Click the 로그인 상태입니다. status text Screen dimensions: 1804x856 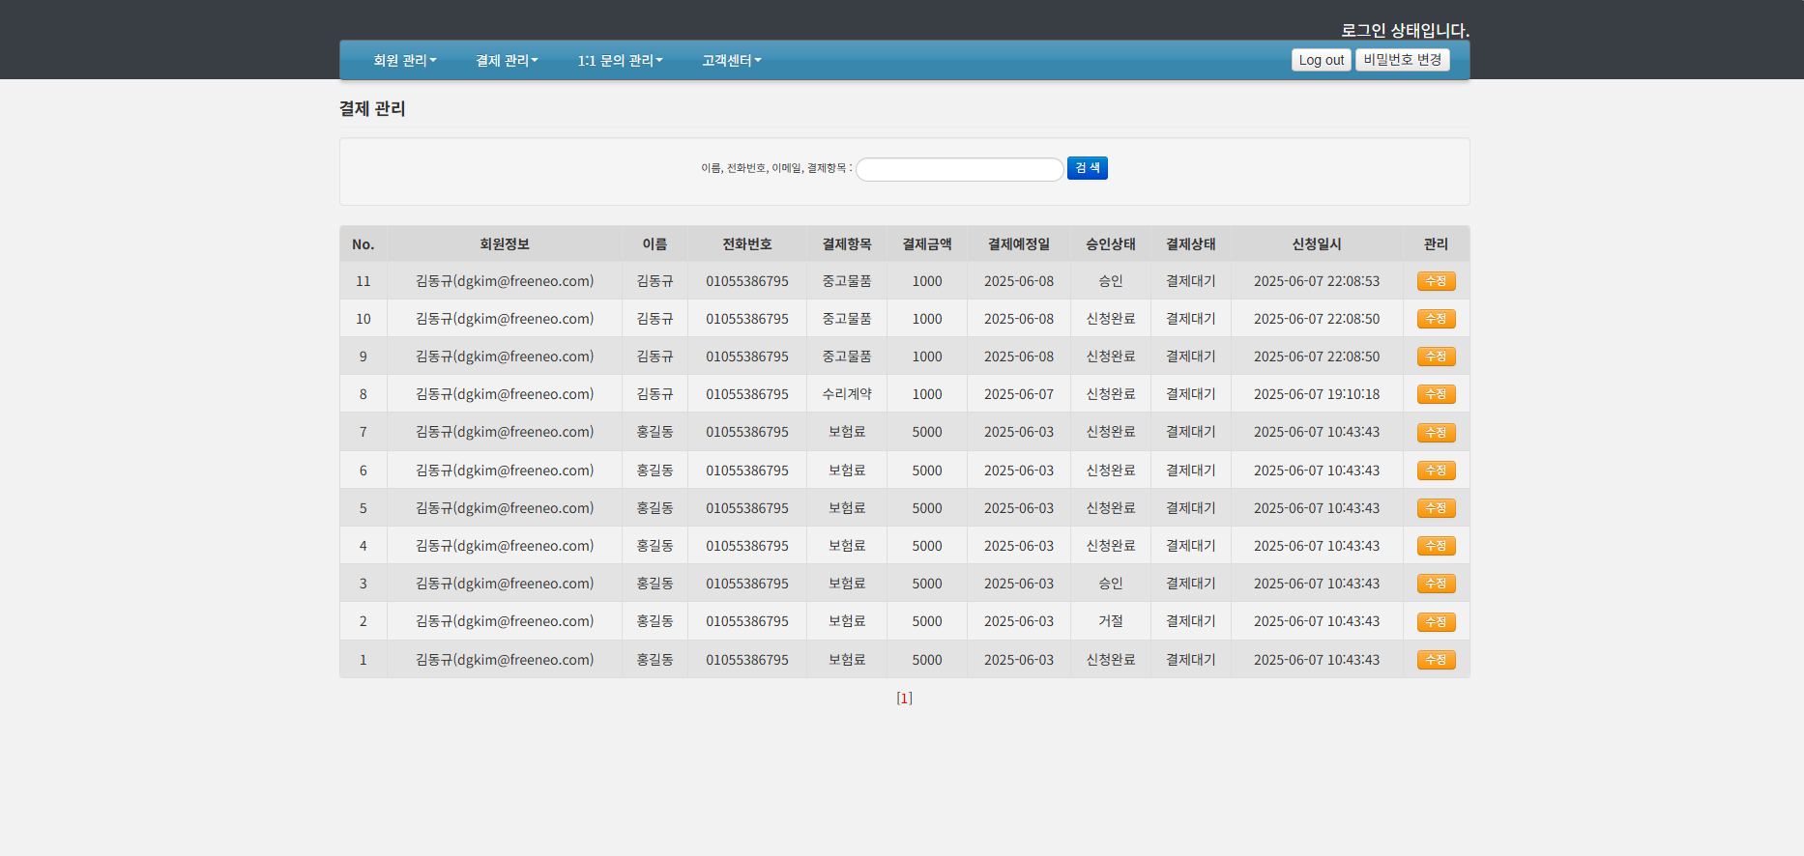point(1405,30)
